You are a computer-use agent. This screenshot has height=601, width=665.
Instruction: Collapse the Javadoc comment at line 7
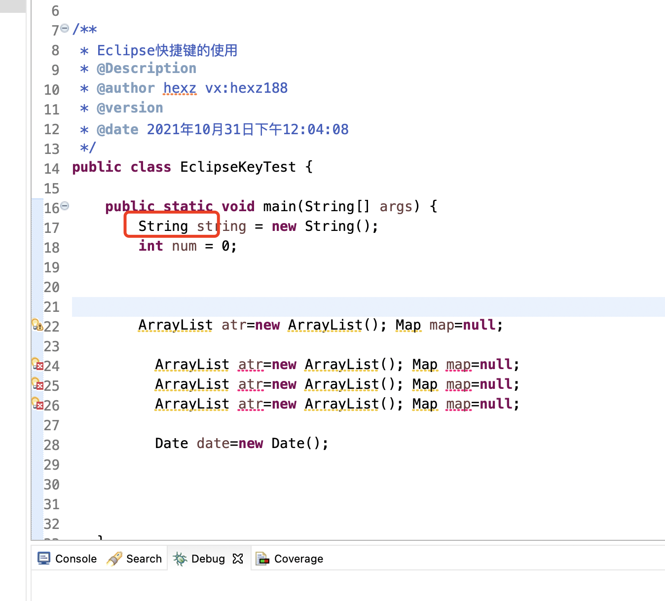tap(65, 29)
